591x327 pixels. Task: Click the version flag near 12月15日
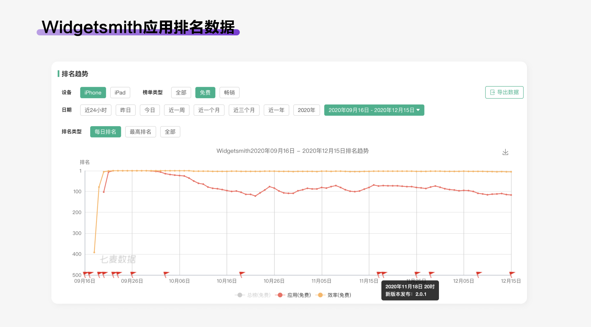(512, 274)
